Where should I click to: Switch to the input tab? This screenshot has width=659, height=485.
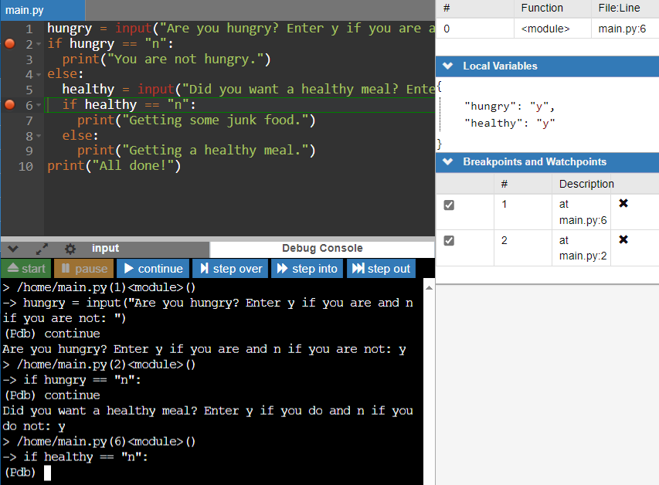pos(105,249)
